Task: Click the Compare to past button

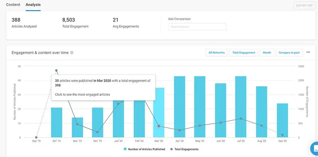Action: tap(289, 52)
